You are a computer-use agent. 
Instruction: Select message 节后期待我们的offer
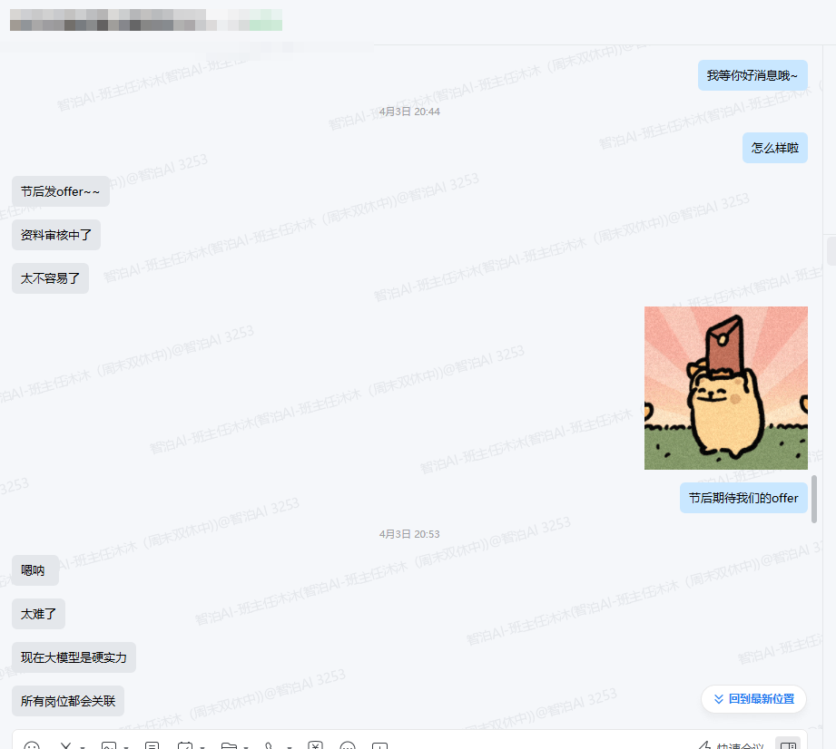click(x=743, y=498)
